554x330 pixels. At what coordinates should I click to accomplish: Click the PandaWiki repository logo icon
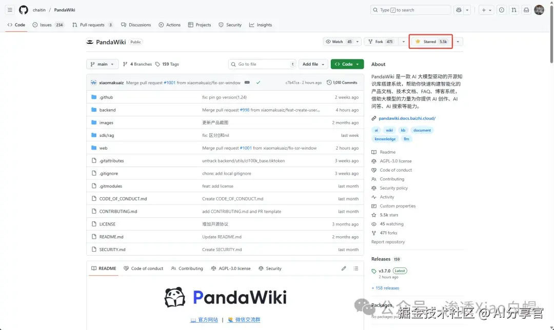[90, 42]
